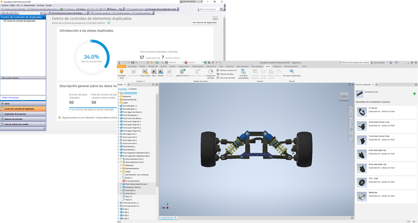This screenshot has height=223, width=418.
Task: Click the Inventor help search field
Action: coord(356,62)
